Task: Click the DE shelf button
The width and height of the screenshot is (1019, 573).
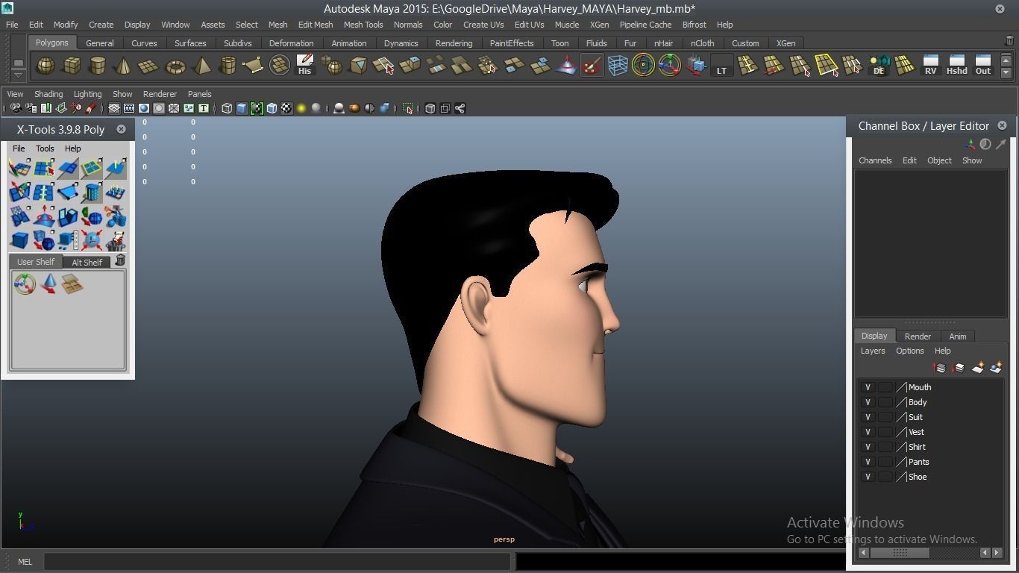Action: pyautogui.click(x=879, y=66)
